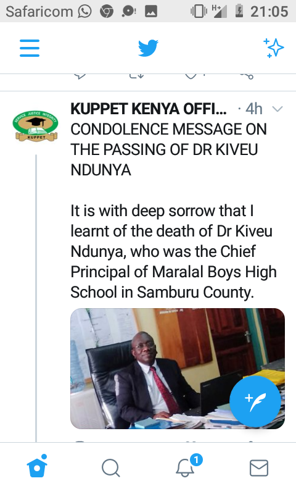This screenshot has width=296, height=494.
Task: Open the condolence message tweet text
Action: (174, 211)
